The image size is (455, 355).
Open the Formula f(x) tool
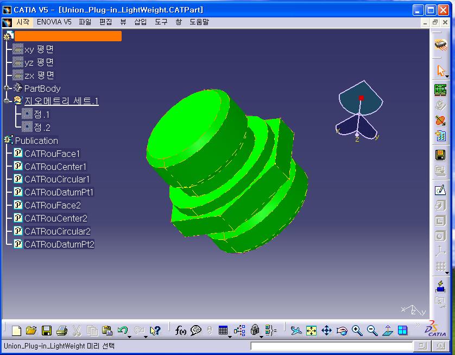181,330
